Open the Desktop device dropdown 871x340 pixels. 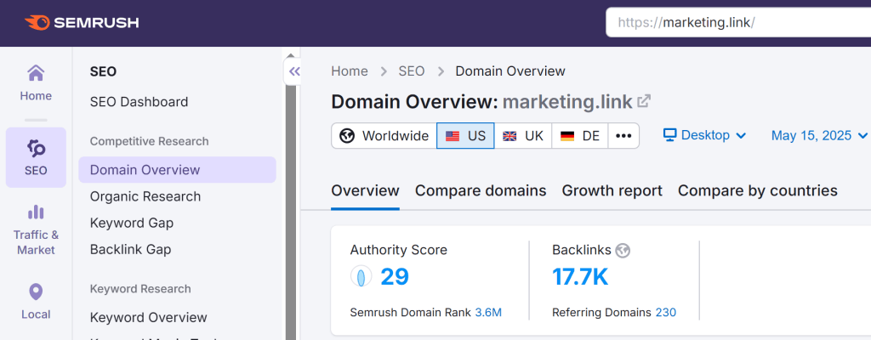pos(705,135)
